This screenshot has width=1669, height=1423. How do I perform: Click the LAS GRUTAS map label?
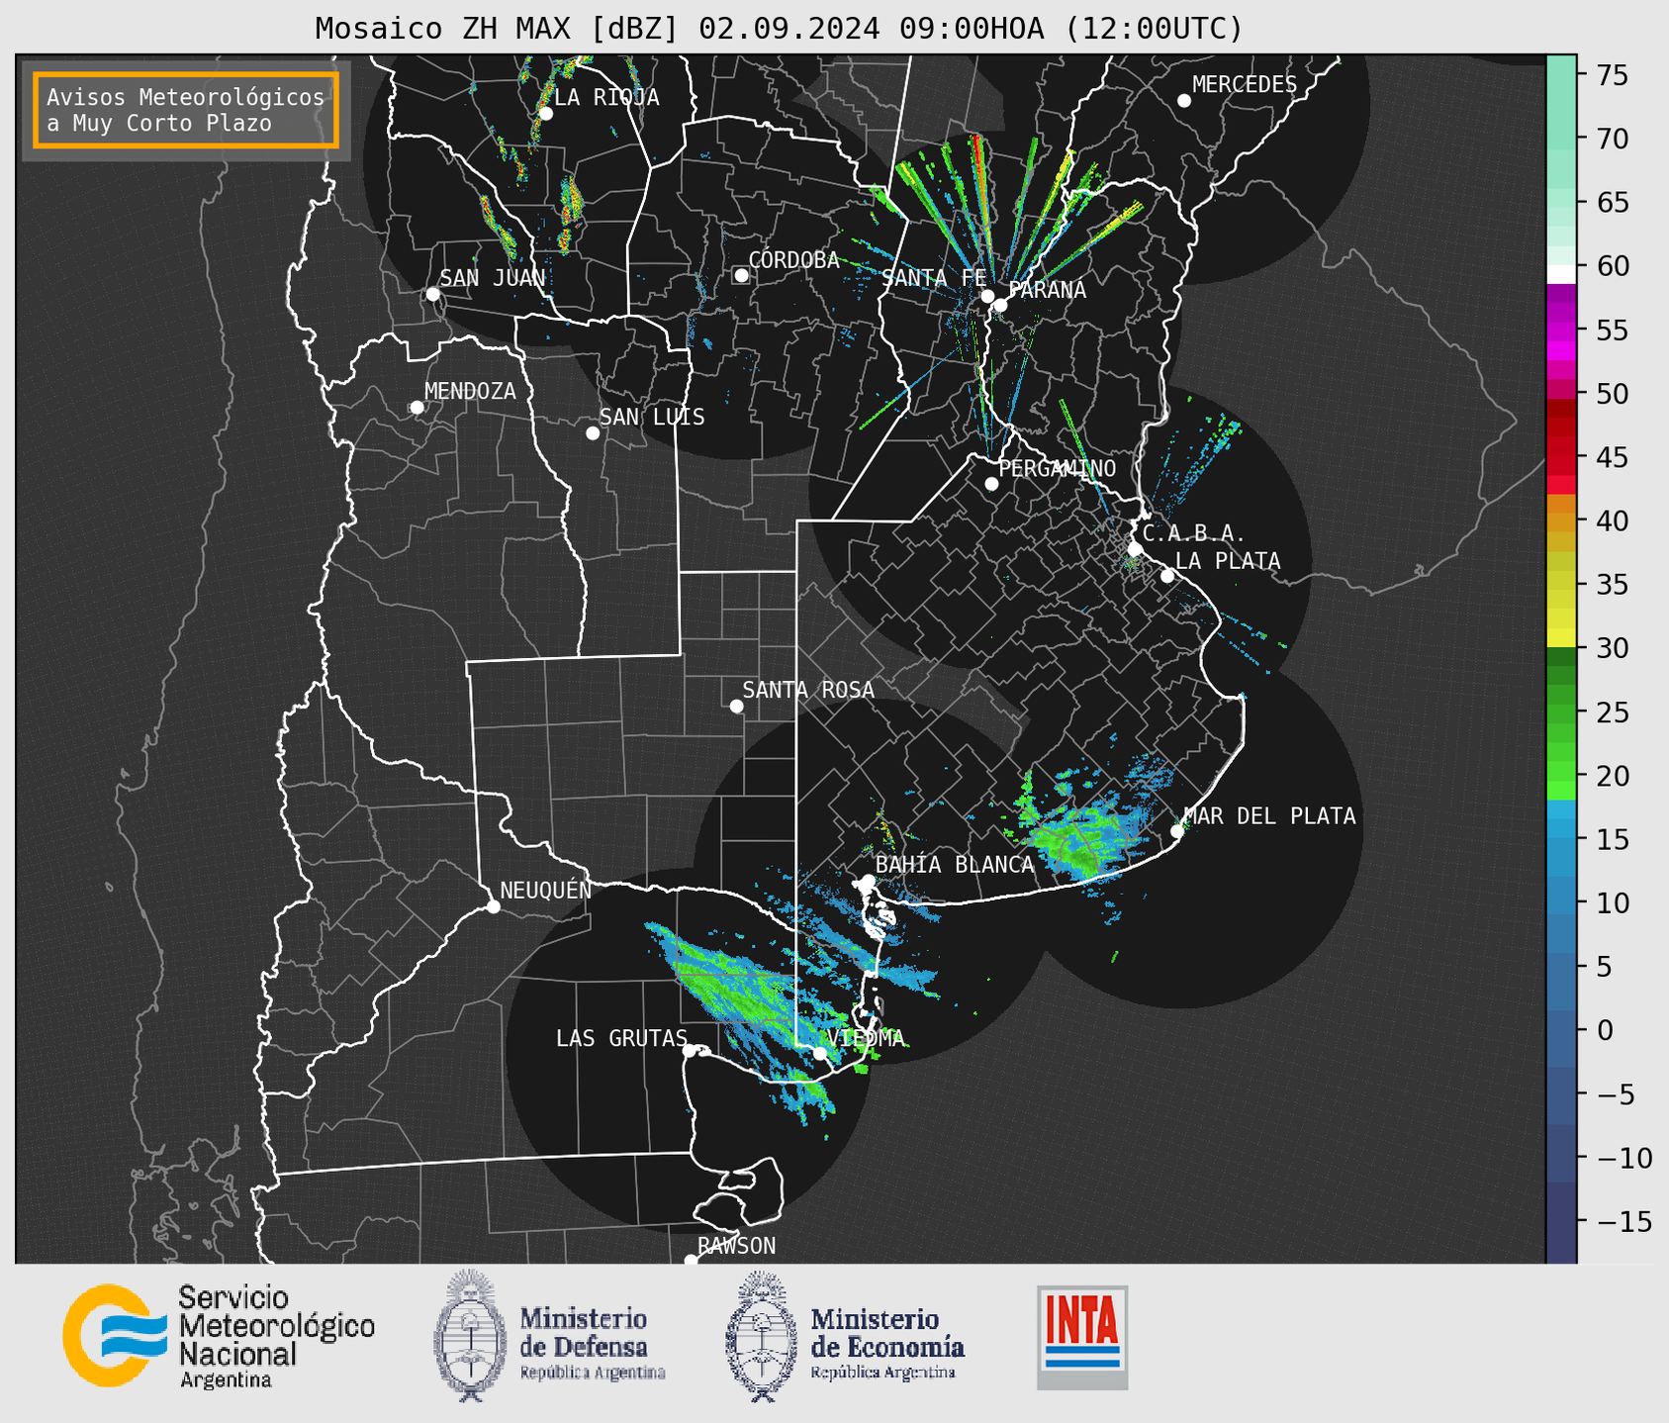[x=621, y=1038]
